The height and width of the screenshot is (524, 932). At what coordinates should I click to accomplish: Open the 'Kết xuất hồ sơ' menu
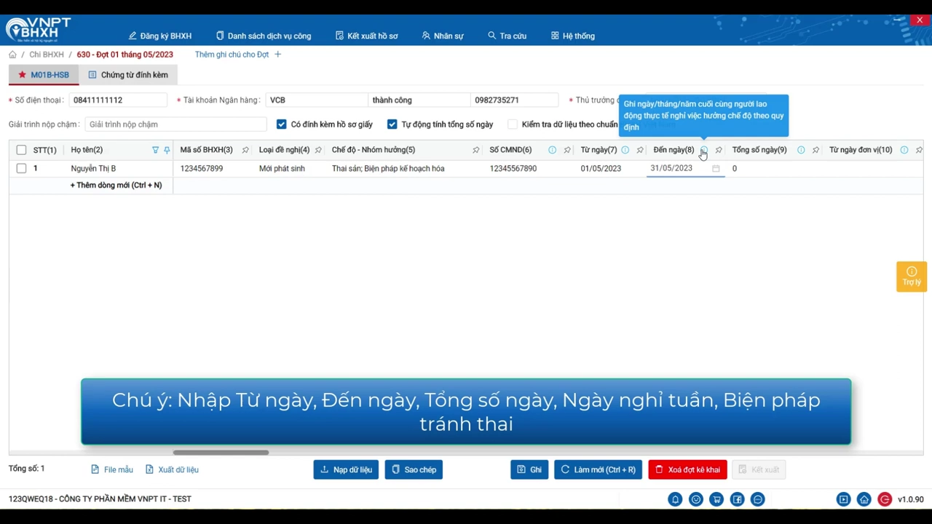(367, 36)
